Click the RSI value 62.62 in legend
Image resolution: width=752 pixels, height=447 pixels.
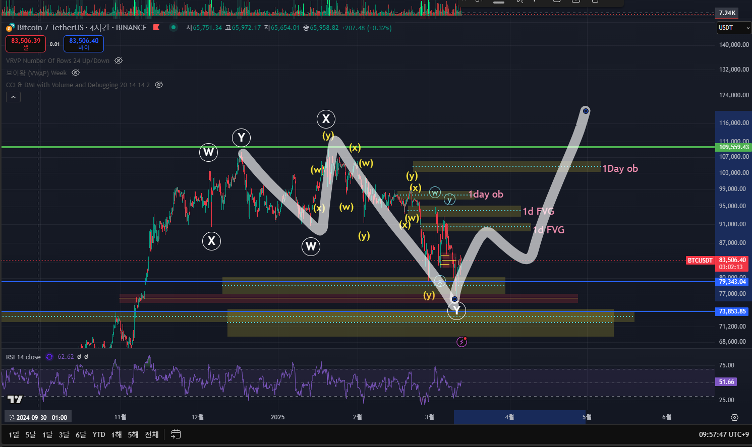tap(66, 357)
